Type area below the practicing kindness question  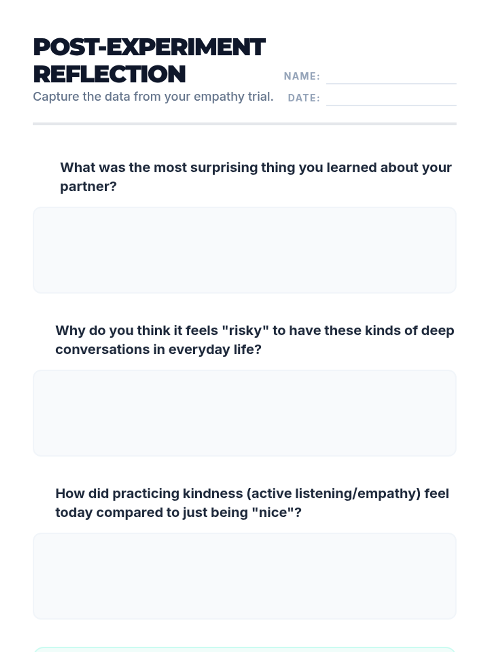(x=244, y=576)
